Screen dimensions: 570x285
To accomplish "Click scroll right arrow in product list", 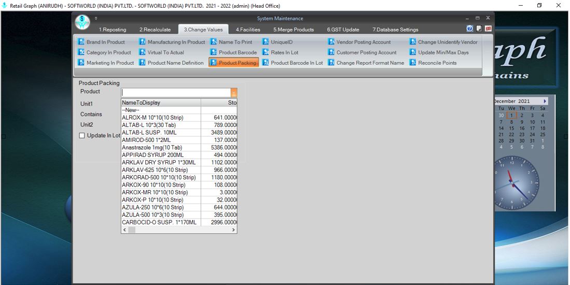I will coord(233,230).
